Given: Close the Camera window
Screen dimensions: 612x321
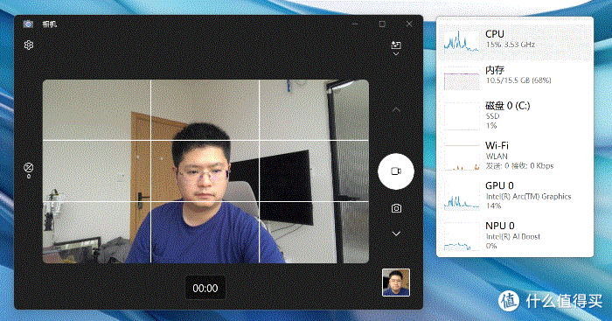Looking at the screenshot, I should click(409, 24).
